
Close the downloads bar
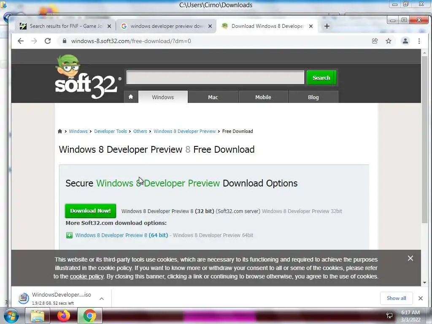421,298
